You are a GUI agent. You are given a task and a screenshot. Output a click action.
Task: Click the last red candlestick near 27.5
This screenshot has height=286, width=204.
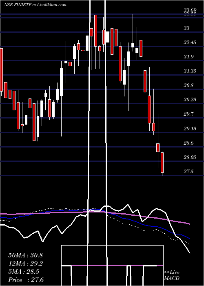click(x=162, y=163)
